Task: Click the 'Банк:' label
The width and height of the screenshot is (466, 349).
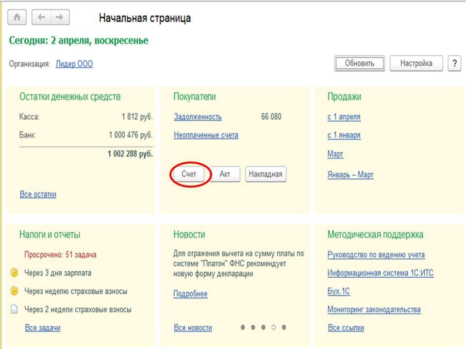Action: pos(28,135)
